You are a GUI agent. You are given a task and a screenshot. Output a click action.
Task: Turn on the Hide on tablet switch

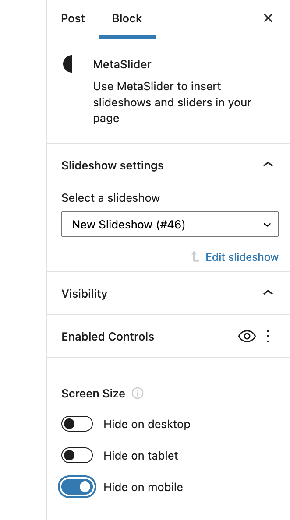pos(77,456)
